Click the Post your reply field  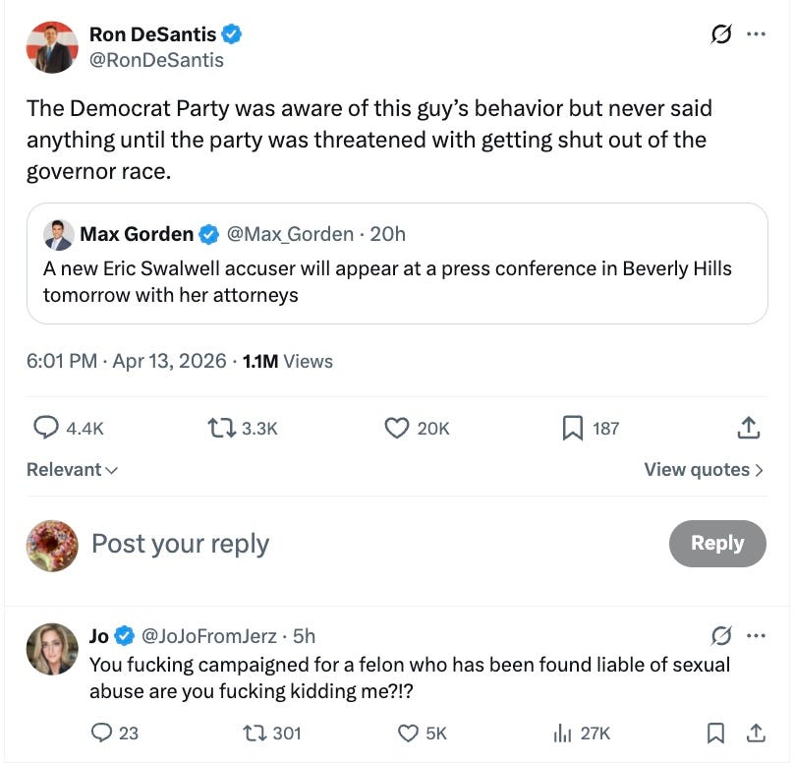pyautogui.click(x=180, y=543)
